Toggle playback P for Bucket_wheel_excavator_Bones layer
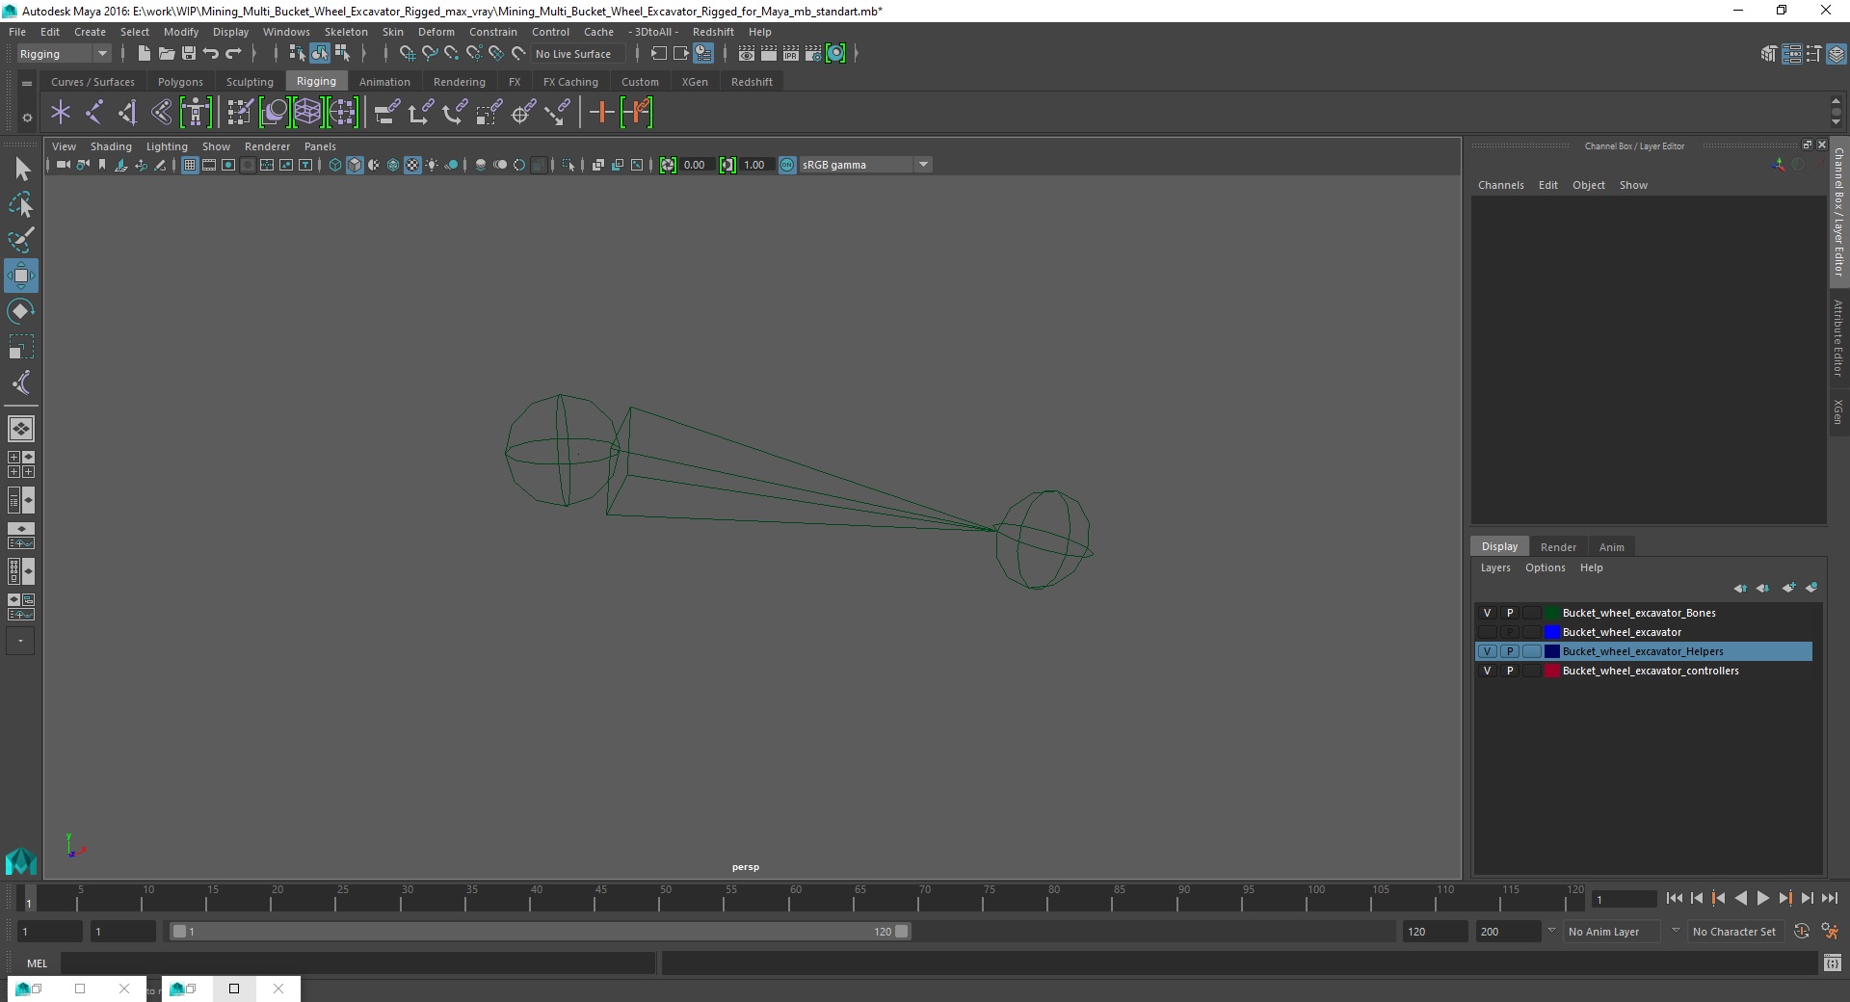 pyautogui.click(x=1509, y=613)
